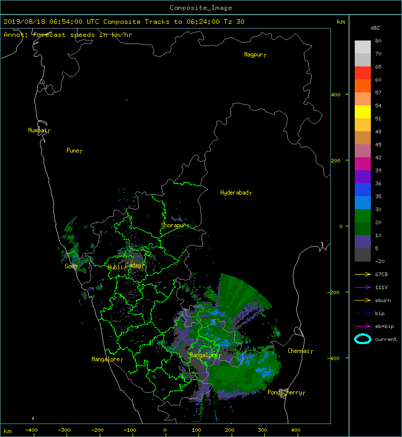The width and height of the screenshot is (402, 437).
Task: Click the Pondicherry city label
Action: coord(285,392)
